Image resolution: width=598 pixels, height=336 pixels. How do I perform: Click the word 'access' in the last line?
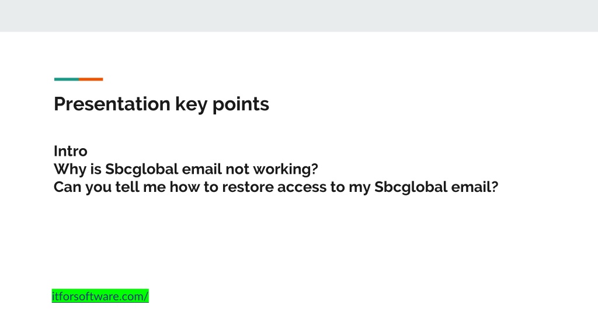(302, 187)
